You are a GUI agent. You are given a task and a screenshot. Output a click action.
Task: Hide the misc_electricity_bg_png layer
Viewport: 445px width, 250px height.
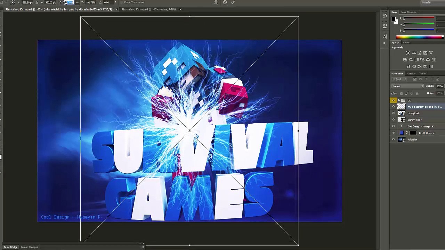[394, 107]
